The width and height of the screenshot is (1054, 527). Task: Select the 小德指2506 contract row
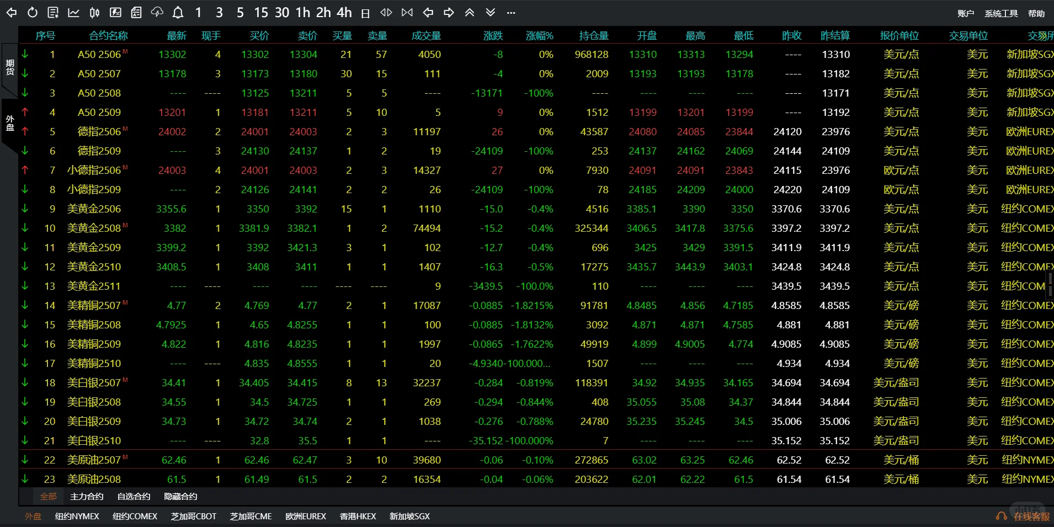pyautogui.click(x=536, y=171)
